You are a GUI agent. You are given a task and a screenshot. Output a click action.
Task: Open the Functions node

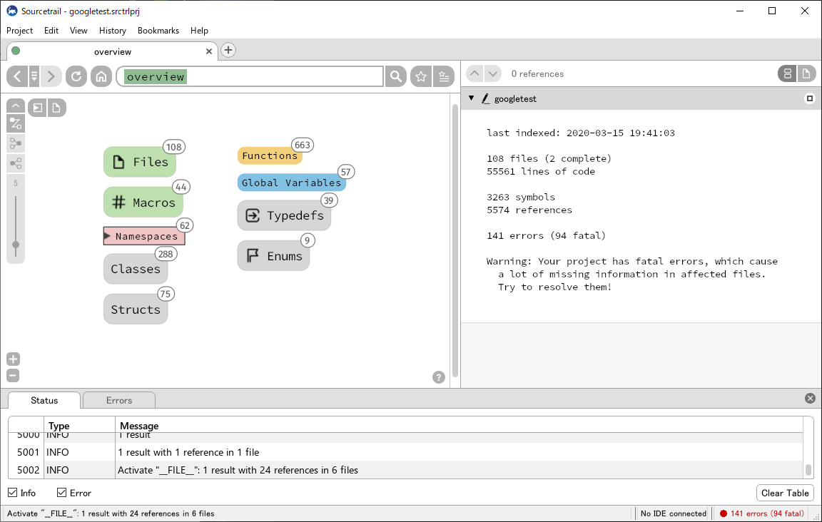pyautogui.click(x=270, y=155)
